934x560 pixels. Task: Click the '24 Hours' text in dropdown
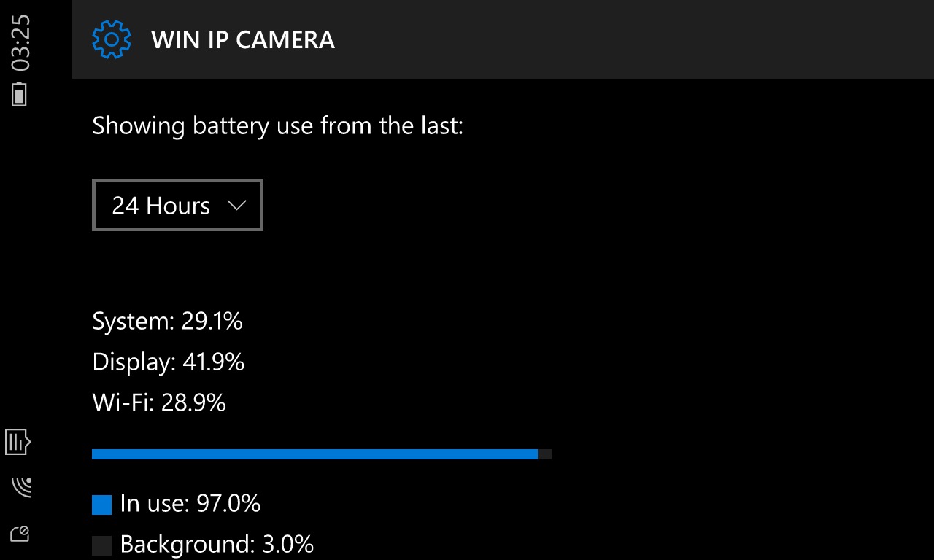click(x=161, y=206)
